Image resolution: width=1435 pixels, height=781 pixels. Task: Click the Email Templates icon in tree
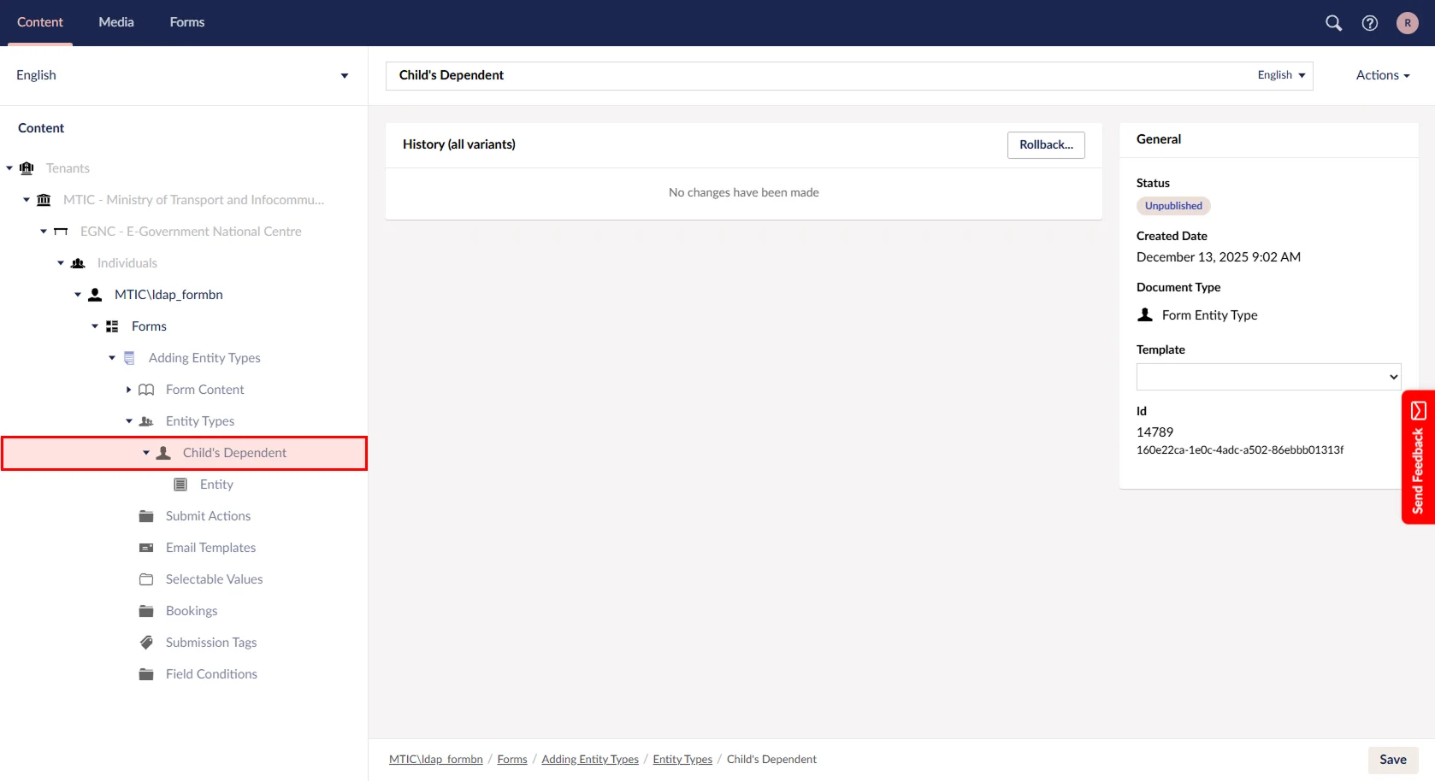[x=146, y=548]
